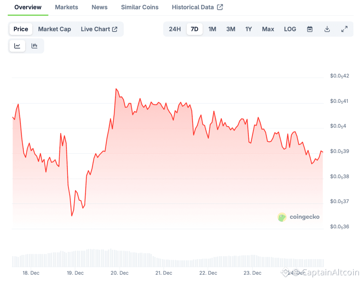Viewport: 362px width, 281px height.
Task: Click the 19. Dec axis label
Action: (75, 273)
